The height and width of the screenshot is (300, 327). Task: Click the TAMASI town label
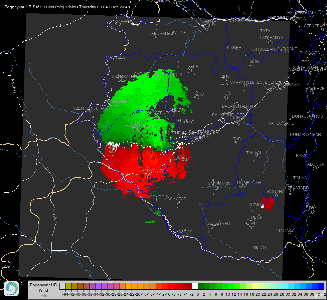tap(254, 153)
